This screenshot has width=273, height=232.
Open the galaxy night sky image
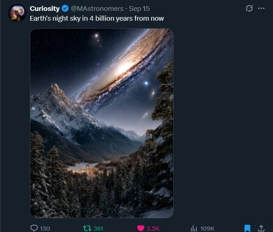[x=102, y=123]
